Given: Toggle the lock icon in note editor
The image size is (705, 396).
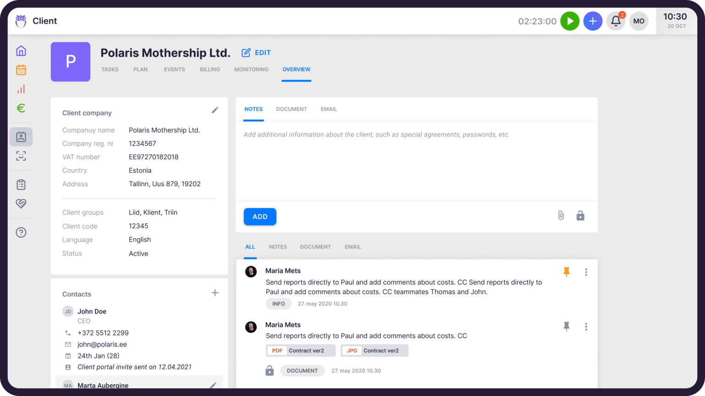Looking at the screenshot, I should click(581, 215).
